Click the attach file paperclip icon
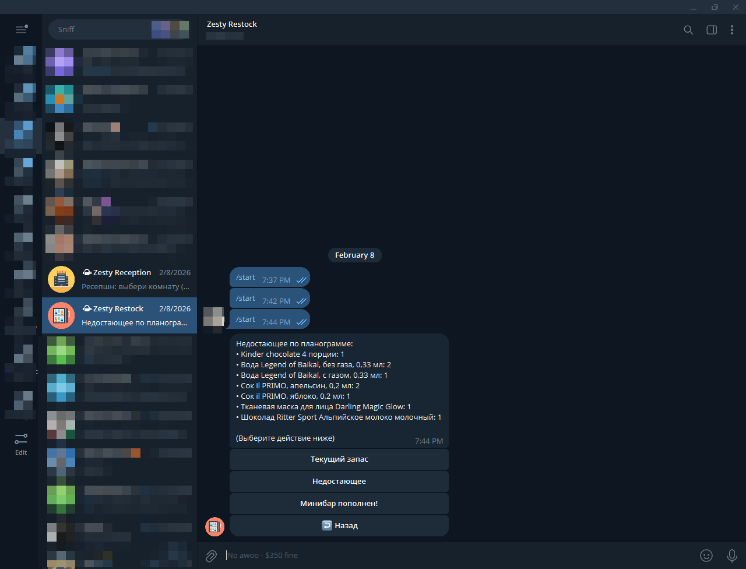 [x=211, y=556]
